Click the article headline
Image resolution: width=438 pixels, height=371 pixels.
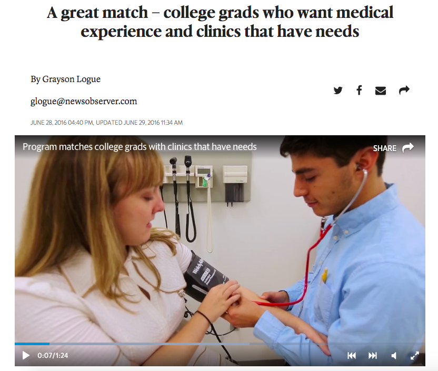point(220,22)
